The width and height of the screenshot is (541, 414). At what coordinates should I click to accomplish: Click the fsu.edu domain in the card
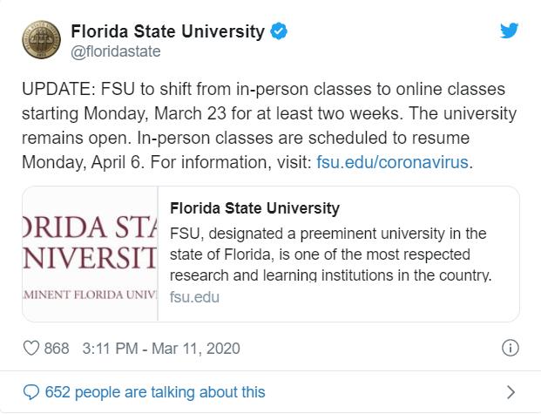point(194,297)
